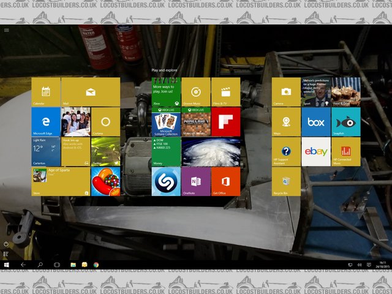The image size is (392, 294).
Task: Open the Power options button
Action: 6,244
